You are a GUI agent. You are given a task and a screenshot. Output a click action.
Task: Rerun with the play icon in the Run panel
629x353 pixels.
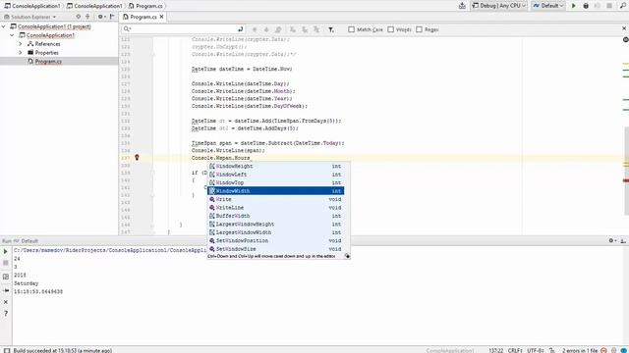[6, 252]
